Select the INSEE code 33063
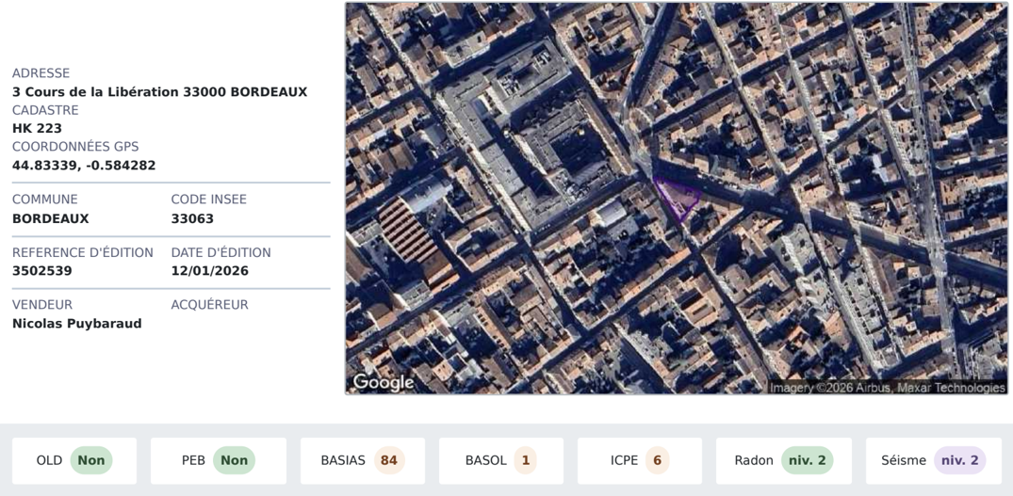This screenshot has height=496, width=1013. click(x=192, y=218)
